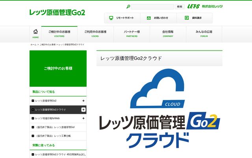
Task: Open レッツ原価管理Go2クラウド sidebar link
Action: coord(50,110)
